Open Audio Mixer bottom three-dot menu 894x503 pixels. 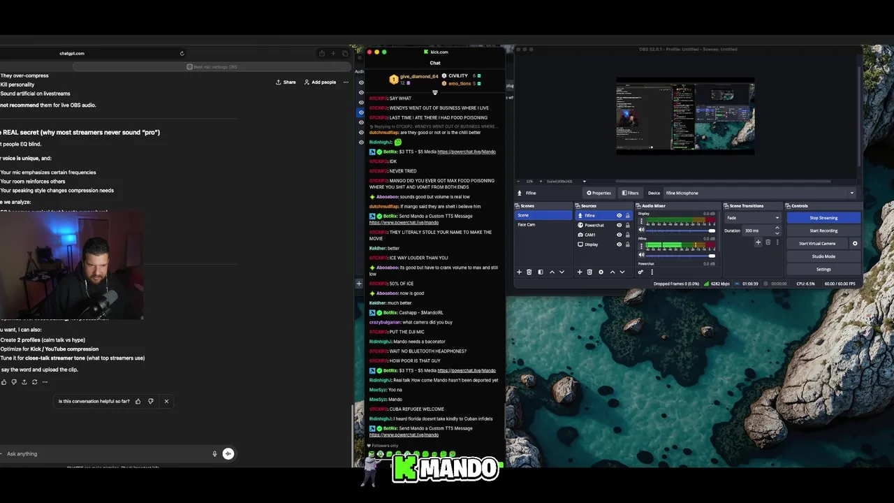coord(652,272)
